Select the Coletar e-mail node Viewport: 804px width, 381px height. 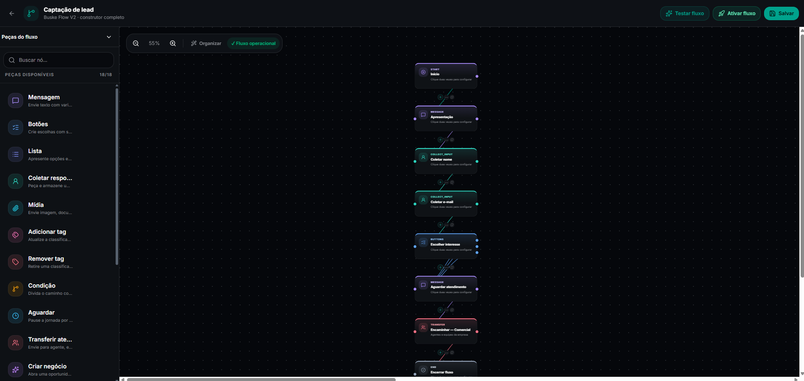446,204
